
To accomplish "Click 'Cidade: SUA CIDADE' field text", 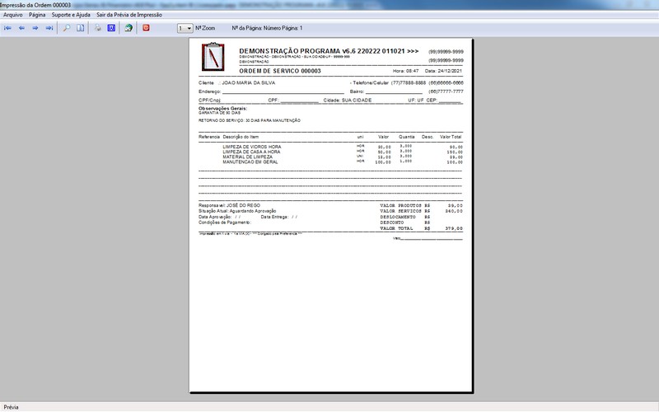I will (348, 101).
